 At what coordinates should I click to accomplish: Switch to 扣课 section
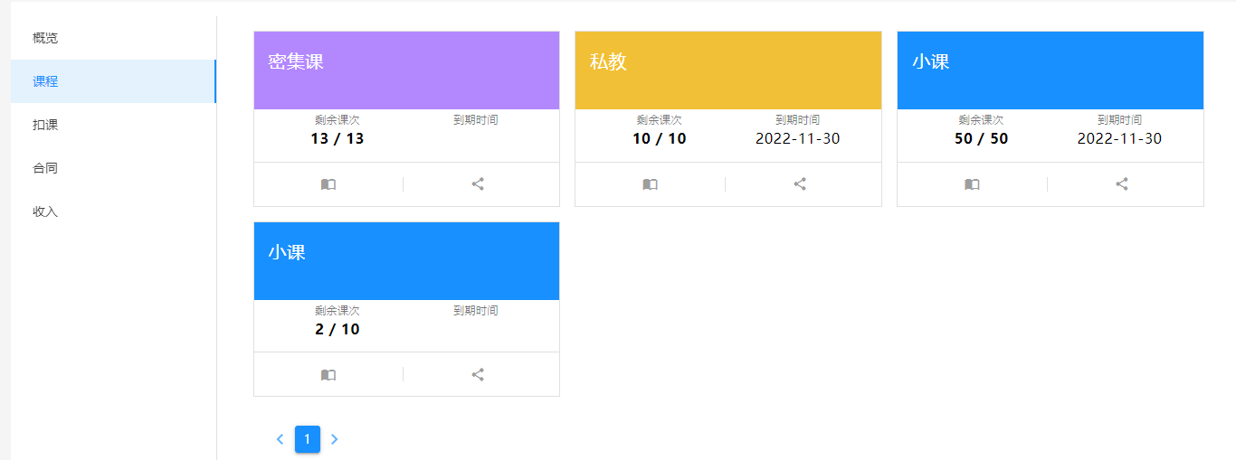(x=45, y=125)
